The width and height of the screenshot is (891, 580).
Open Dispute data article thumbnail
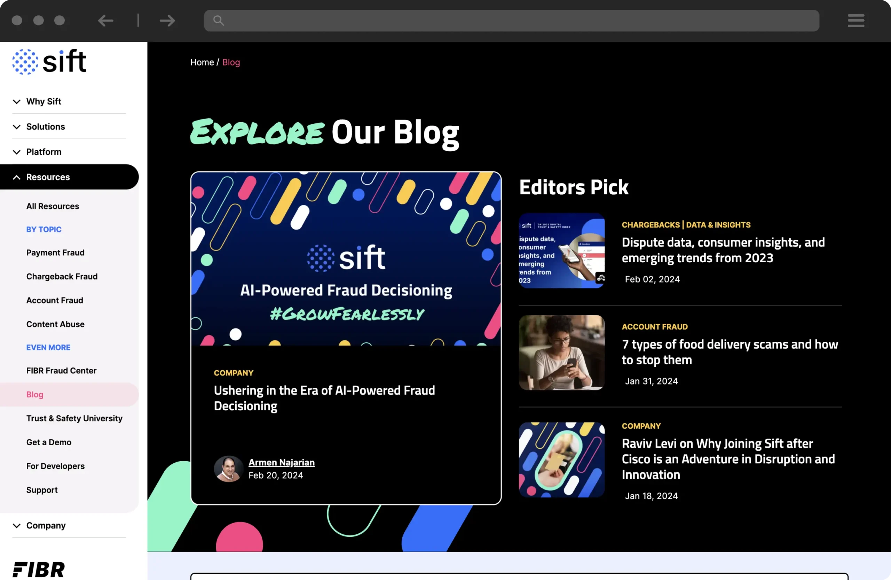pyautogui.click(x=561, y=251)
